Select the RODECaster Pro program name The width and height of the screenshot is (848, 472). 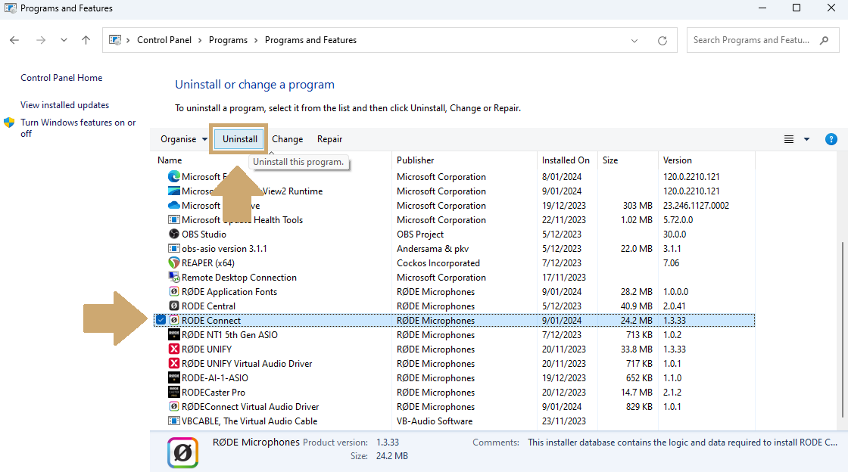213,392
